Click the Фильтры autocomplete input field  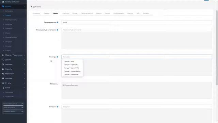coord(137,57)
